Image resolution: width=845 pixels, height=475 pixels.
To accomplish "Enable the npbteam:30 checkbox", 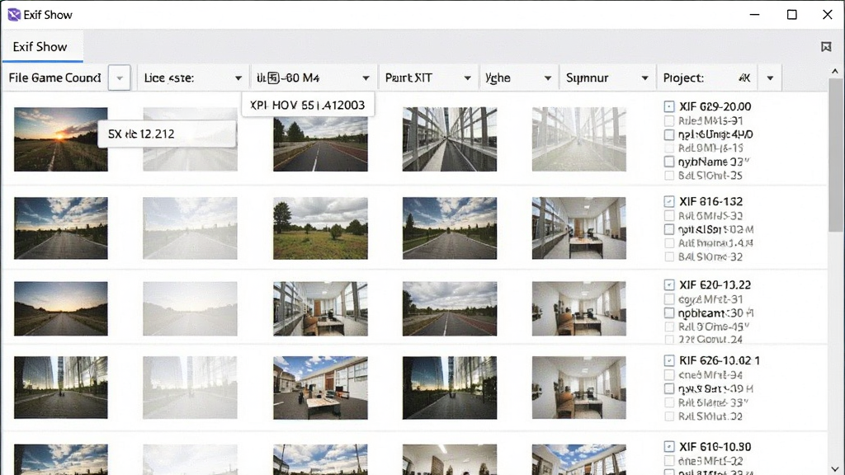I will pos(668,313).
